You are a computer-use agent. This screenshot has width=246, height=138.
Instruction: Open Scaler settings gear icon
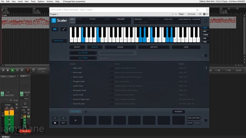coord(205,20)
